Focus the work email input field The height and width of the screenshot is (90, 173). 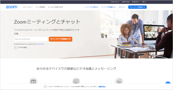coord(31,39)
